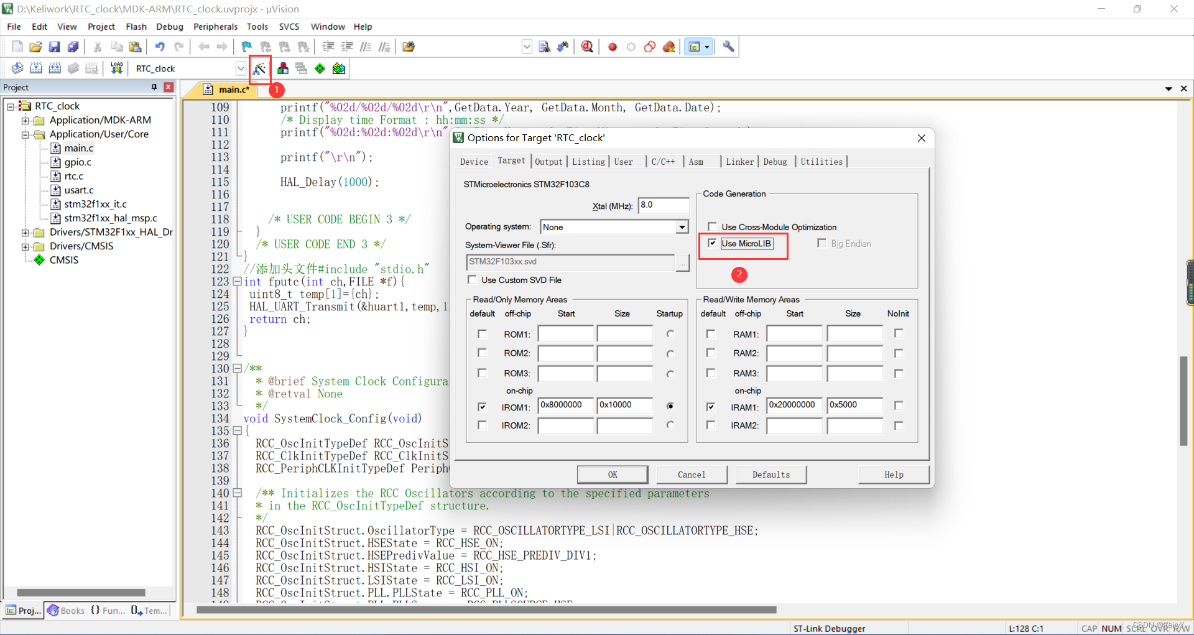Toggle Use MicroLIB checkbox
This screenshot has height=635, width=1194.
[x=712, y=243]
